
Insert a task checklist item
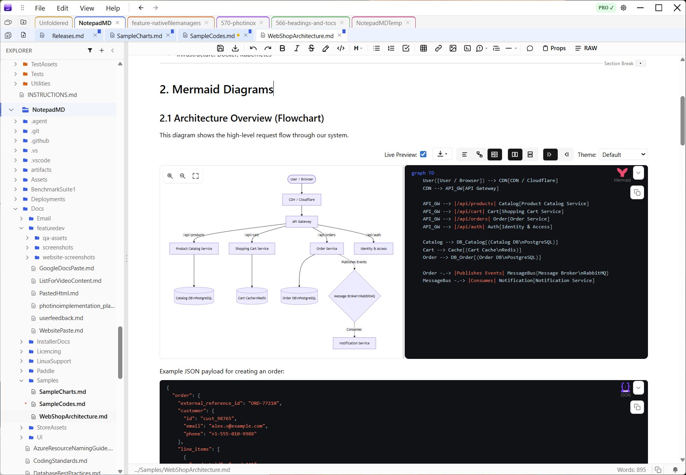[406, 48]
